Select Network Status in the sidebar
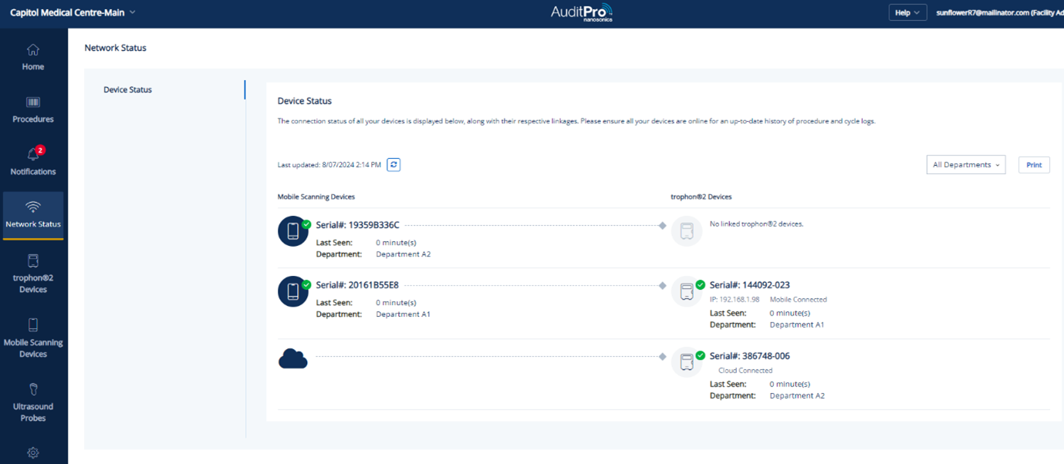1064x464 pixels. (33, 214)
